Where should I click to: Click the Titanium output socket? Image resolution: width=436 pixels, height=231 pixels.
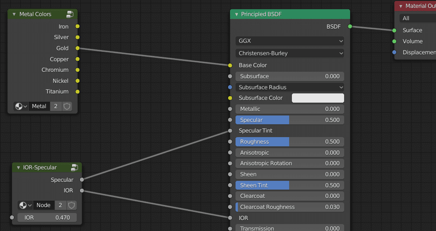[x=78, y=92]
